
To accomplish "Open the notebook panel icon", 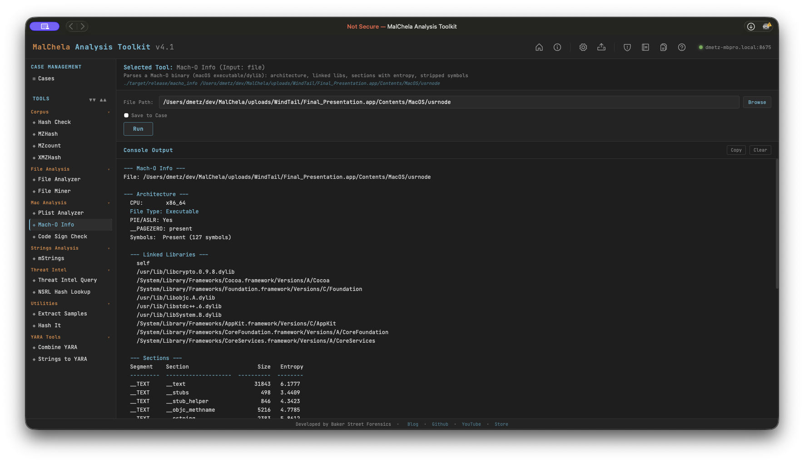I will coord(645,47).
